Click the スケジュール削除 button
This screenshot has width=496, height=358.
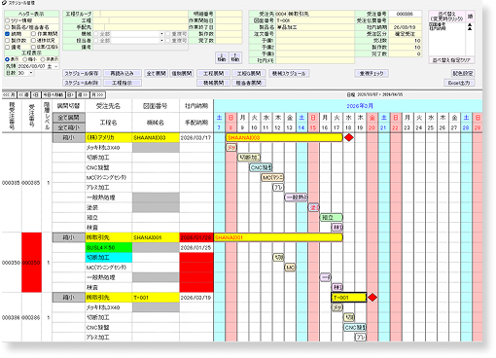click(x=82, y=83)
